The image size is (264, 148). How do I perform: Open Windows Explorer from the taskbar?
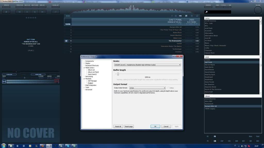tap(11, 146)
